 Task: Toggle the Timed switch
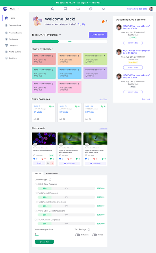tap(94, 235)
